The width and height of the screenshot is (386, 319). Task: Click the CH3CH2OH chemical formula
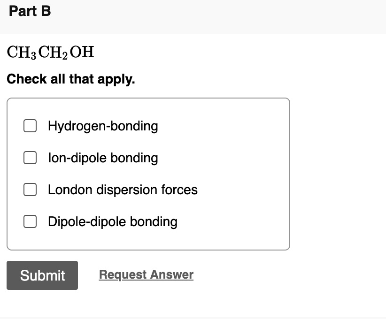pyautogui.click(x=49, y=52)
